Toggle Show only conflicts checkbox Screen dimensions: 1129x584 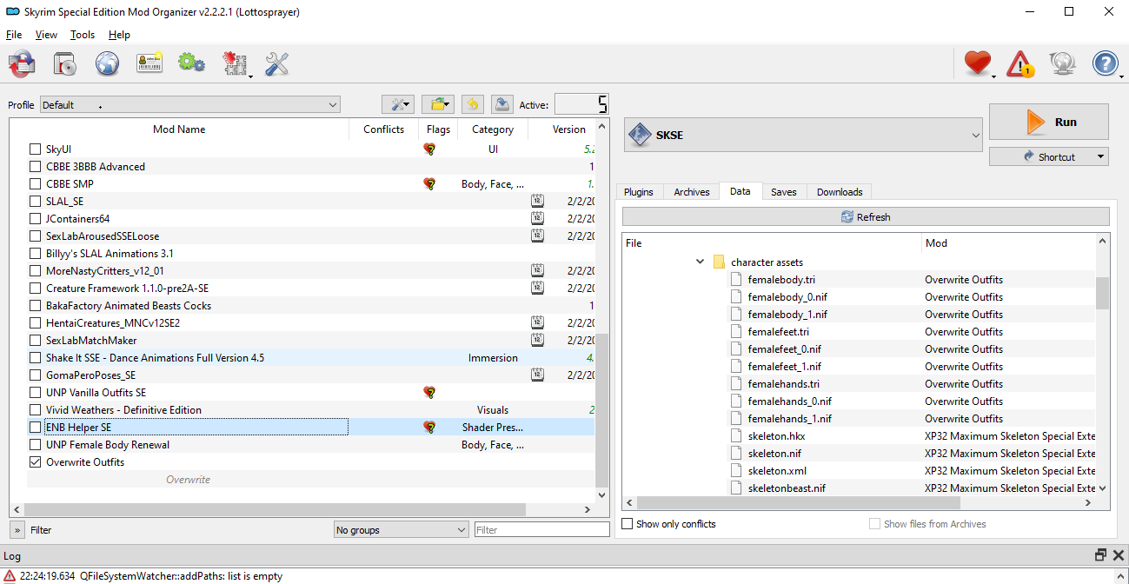(x=628, y=524)
